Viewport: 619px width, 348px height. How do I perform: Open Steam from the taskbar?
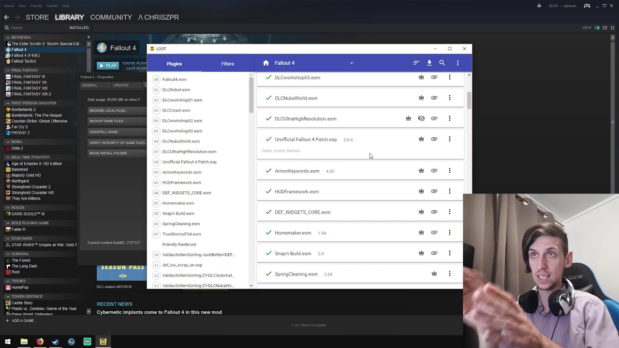click(x=56, y=342)
